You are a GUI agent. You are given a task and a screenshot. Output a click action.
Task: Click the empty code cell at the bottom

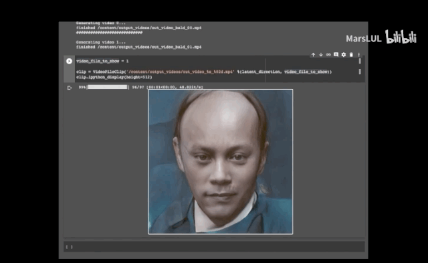pyautogui.click(x=214, y=247)
